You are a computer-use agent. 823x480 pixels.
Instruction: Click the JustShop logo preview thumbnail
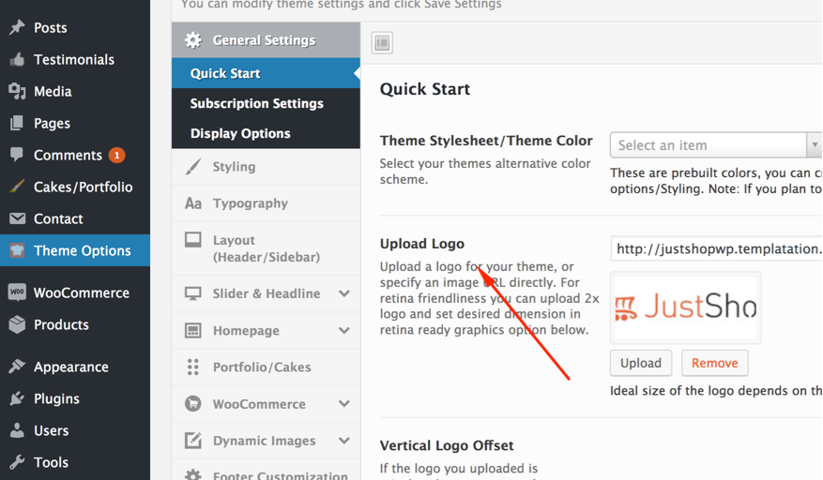click(x=685, y=307)
